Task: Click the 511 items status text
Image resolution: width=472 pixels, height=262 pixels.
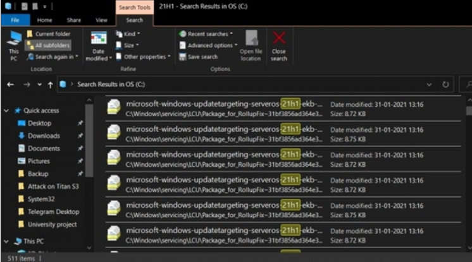Action: point(21,258)
